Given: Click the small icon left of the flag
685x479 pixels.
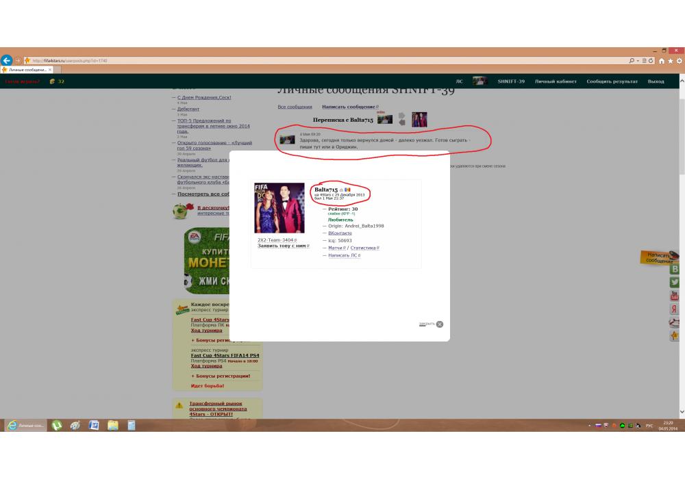Looking at the screenshot, I should point(341,190).
